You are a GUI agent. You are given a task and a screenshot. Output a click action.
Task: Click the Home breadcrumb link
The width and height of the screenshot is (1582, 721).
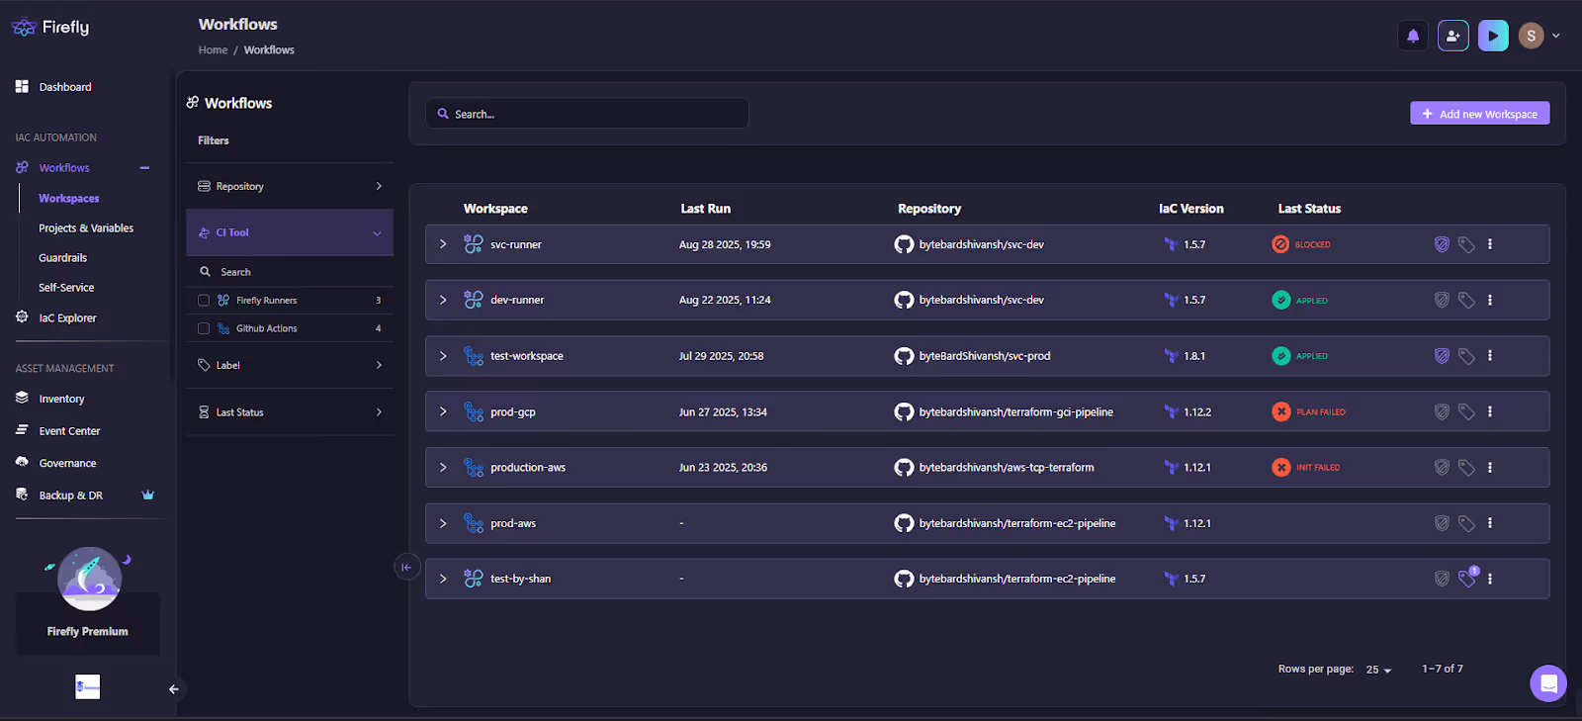point(213,50)
